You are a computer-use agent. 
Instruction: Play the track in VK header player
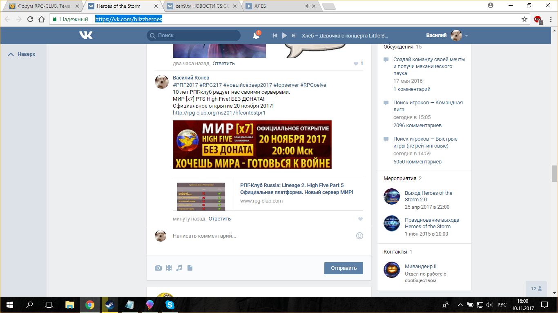(284, 35)
